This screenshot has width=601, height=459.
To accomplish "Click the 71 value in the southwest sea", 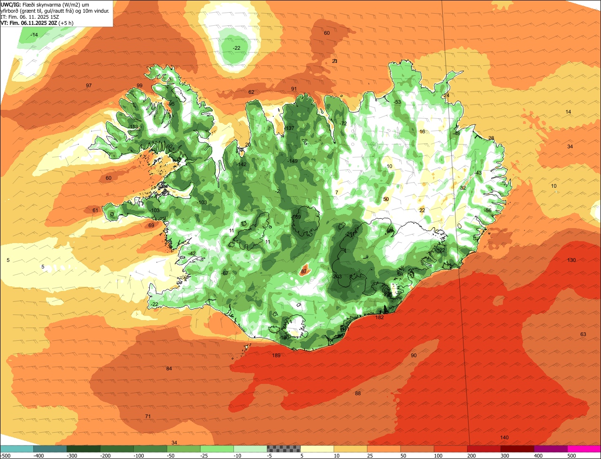I will 148,416.
